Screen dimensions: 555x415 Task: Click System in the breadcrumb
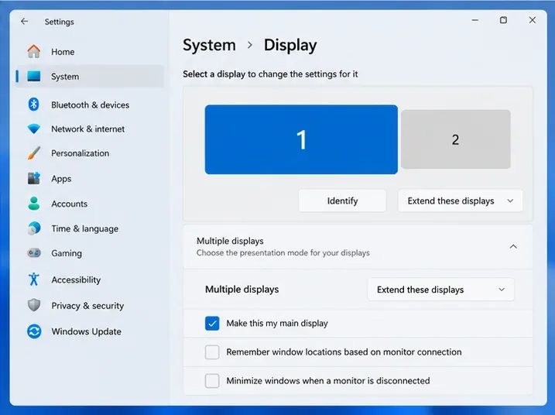point(209,45)
